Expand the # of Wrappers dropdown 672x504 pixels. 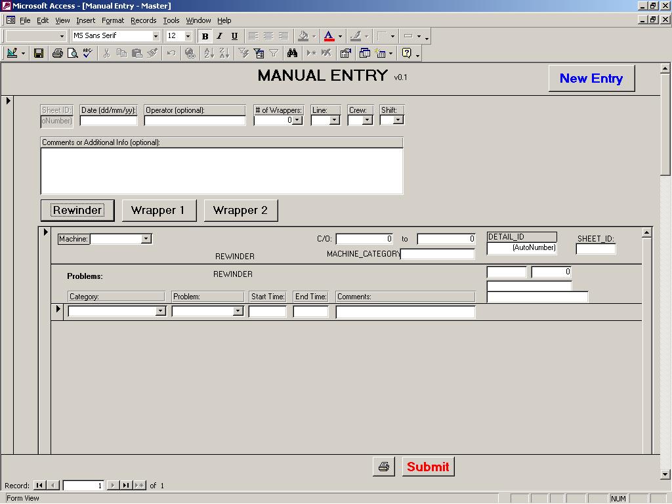(x=298, y=121)
